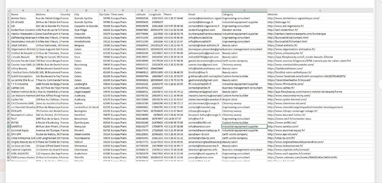The image size is (382, 183).
Task: Click website cell 'https://ideal-esthetic.fr/'
Action: click(x=320, y=45)
